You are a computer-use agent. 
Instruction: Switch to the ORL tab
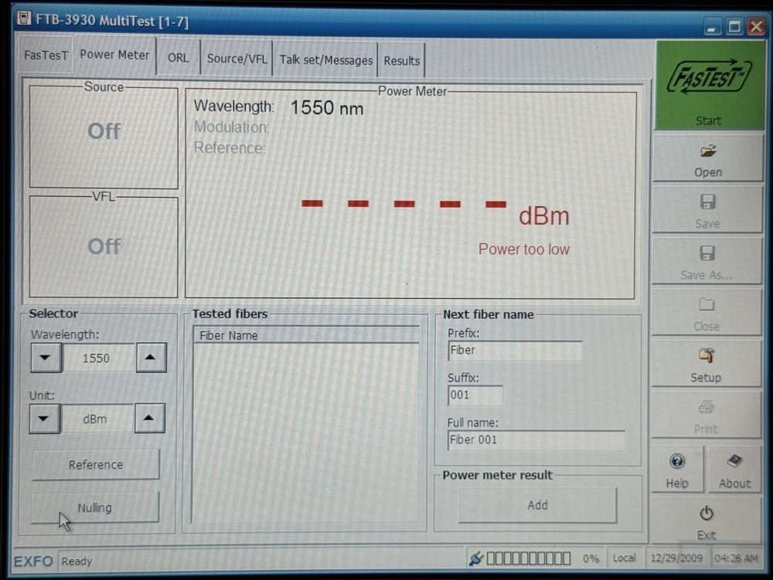pyautogui.click(x=178, y=59)
